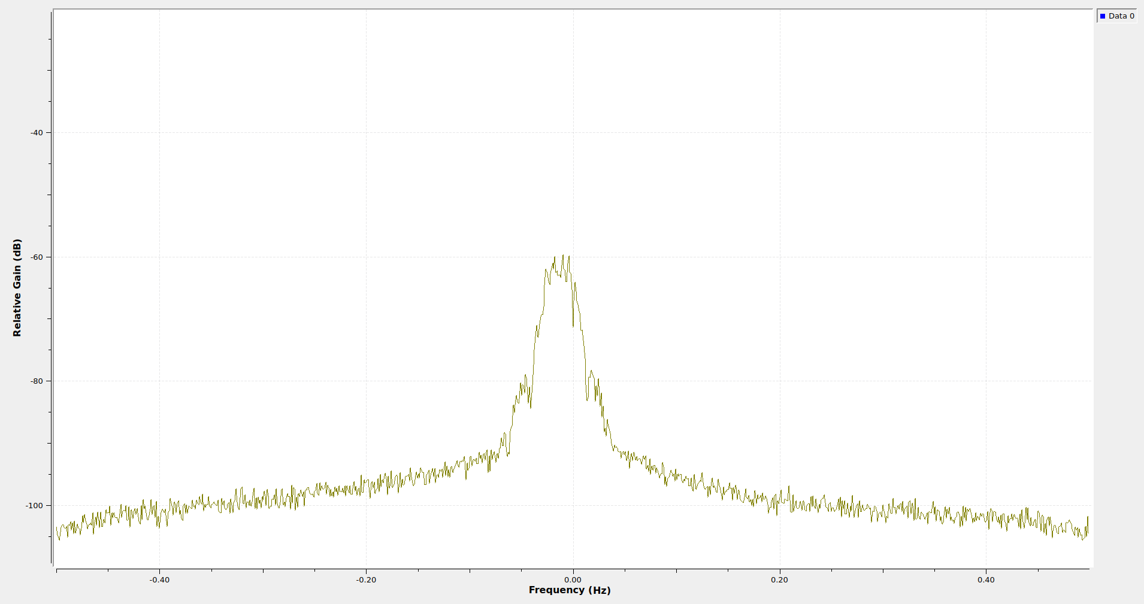This screenshot has height=604, width=1144.
Task: Click the -0.20 frequency tick label
Action: (x=366, y=579)
